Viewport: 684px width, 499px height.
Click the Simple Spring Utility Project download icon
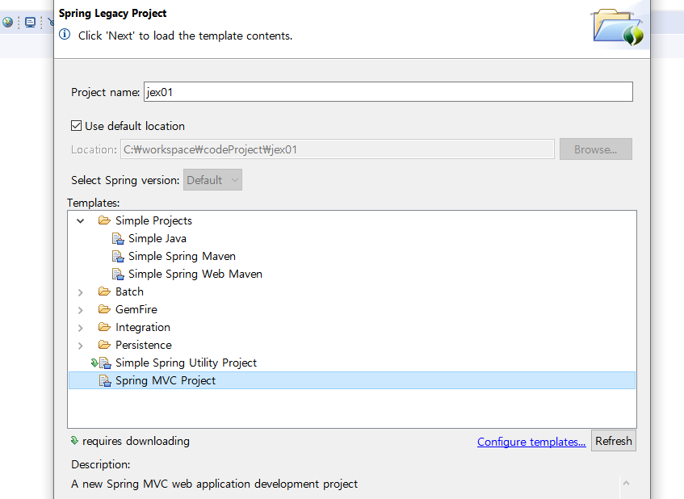[94, 363]
